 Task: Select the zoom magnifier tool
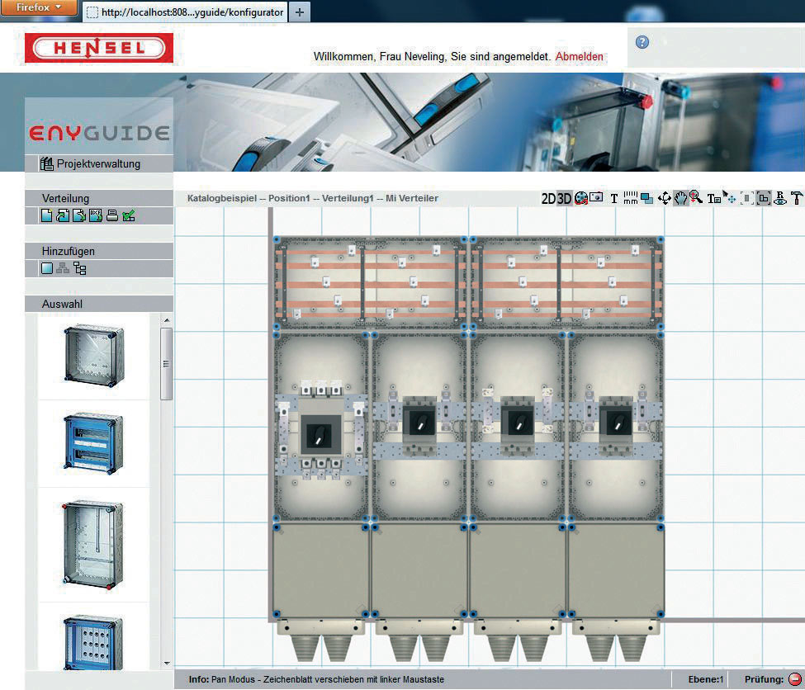coord(696,198)
